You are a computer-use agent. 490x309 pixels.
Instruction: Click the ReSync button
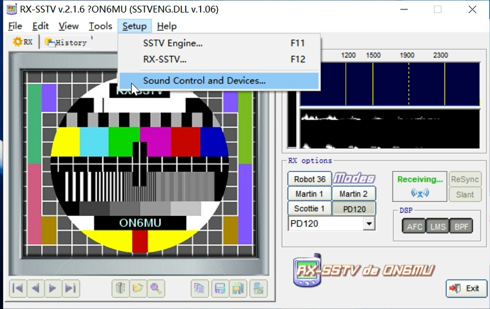[x=465, y=179]
